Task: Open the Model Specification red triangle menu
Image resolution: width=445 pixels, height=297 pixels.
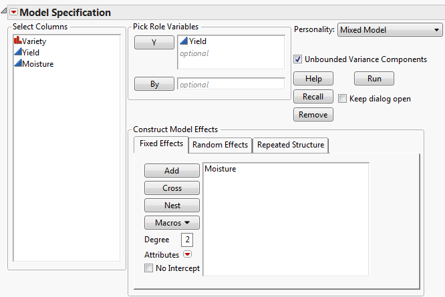Action: 13,13
